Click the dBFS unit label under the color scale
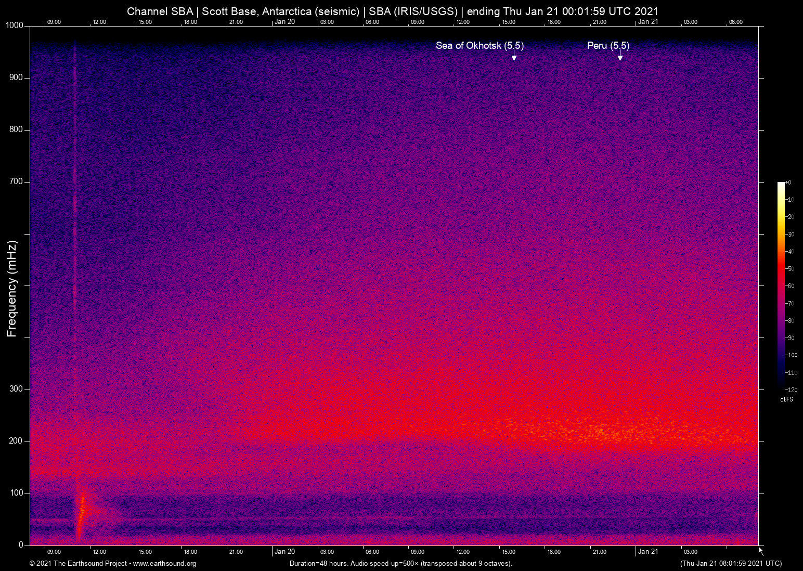The image size is (803, 571). click(x=786, y=399)
